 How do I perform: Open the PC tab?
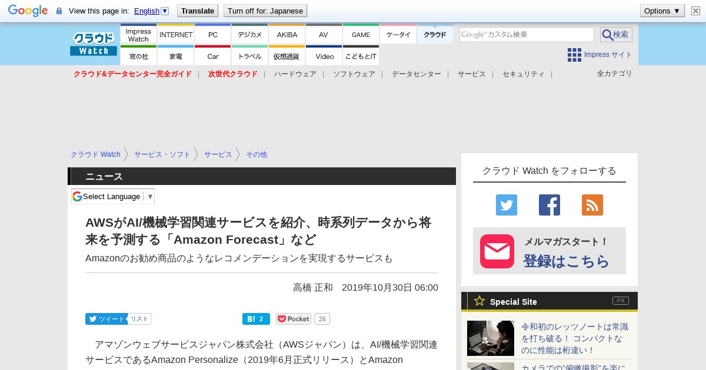point(213,34)
